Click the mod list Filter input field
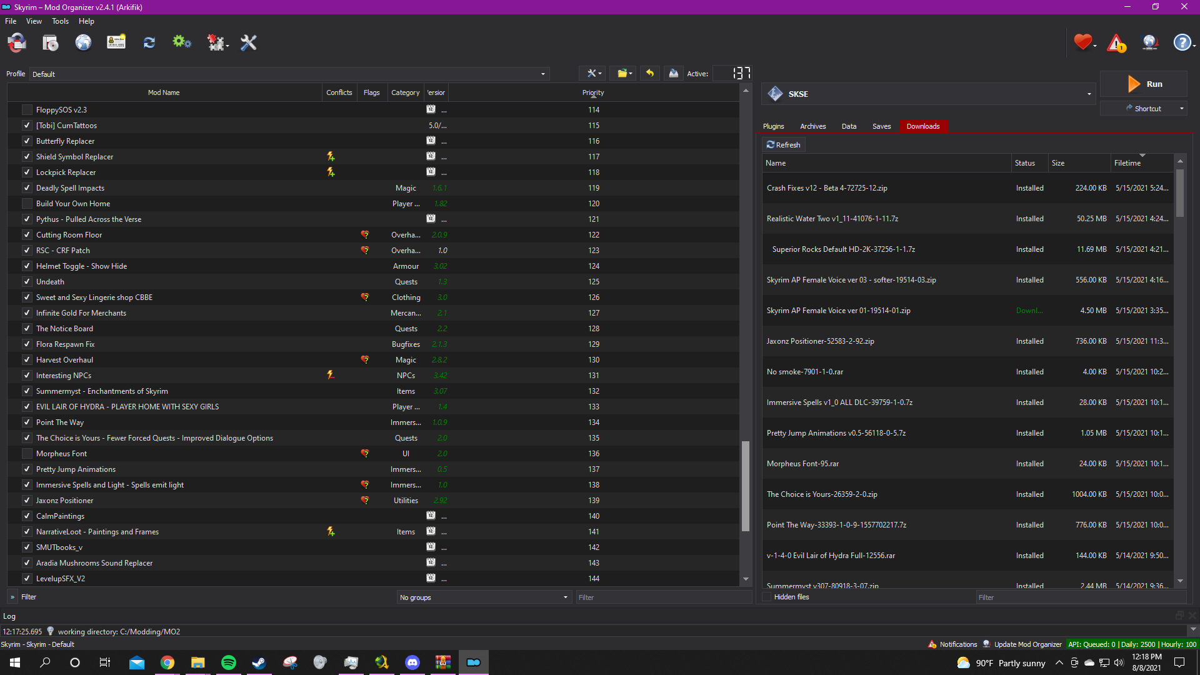 [662, 597]
